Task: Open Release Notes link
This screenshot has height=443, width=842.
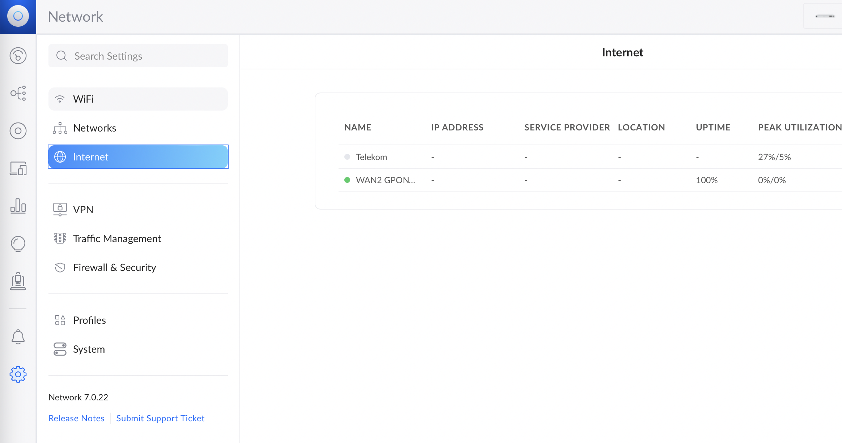Action: [76, 418]
